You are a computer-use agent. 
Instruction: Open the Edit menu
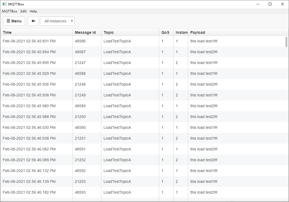(24, 11)
